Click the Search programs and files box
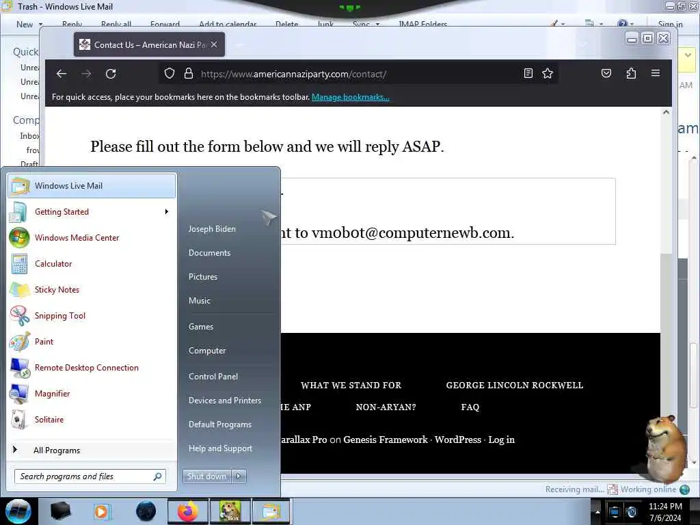 coord(90,476)
